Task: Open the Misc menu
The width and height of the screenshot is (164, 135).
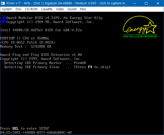Action: click(x=83, y=9)
